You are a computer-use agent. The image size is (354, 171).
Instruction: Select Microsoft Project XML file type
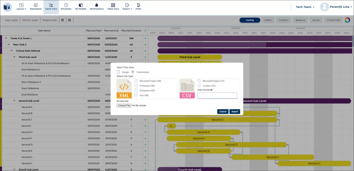click(136, 81)
